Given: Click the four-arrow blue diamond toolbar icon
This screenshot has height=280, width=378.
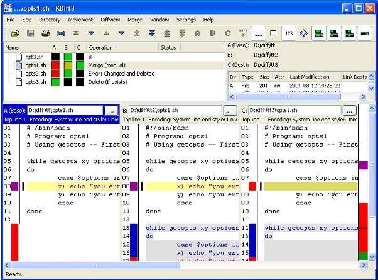Looking at the screenshot, I should [x=303, y=33].
